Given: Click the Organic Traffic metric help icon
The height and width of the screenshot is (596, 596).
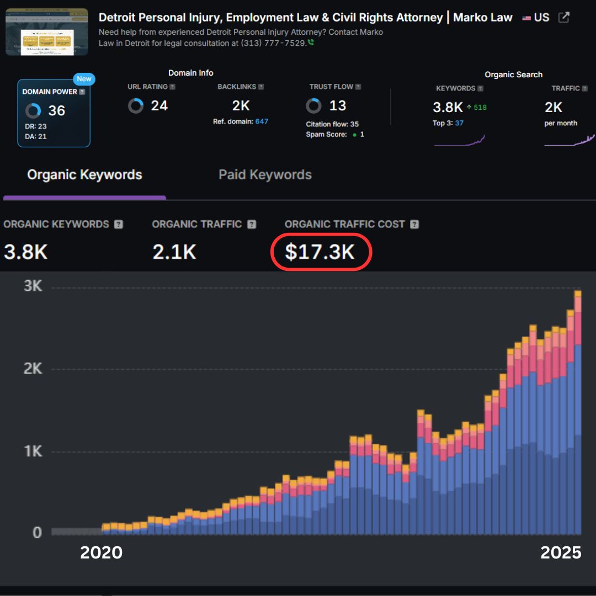Looking at the screenshot, I should [x=252, y=224].
